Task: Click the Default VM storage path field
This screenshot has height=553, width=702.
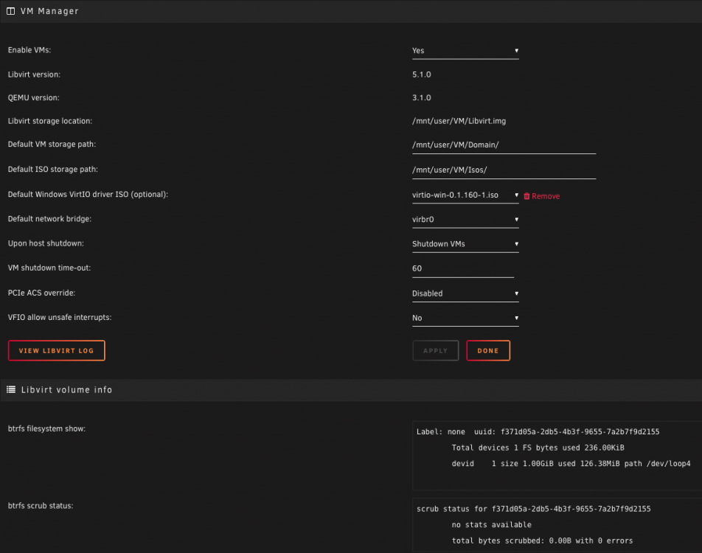Action: coord(504,145)
